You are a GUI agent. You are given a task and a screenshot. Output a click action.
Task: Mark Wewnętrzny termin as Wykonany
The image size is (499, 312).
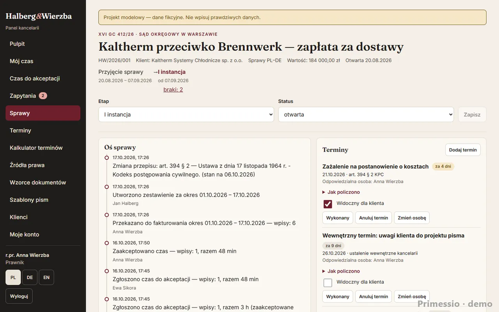(338, 296)
